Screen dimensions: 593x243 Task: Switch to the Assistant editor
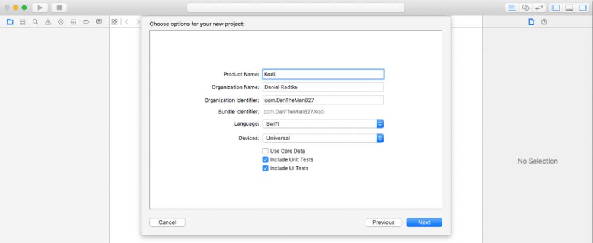[525, 8]
